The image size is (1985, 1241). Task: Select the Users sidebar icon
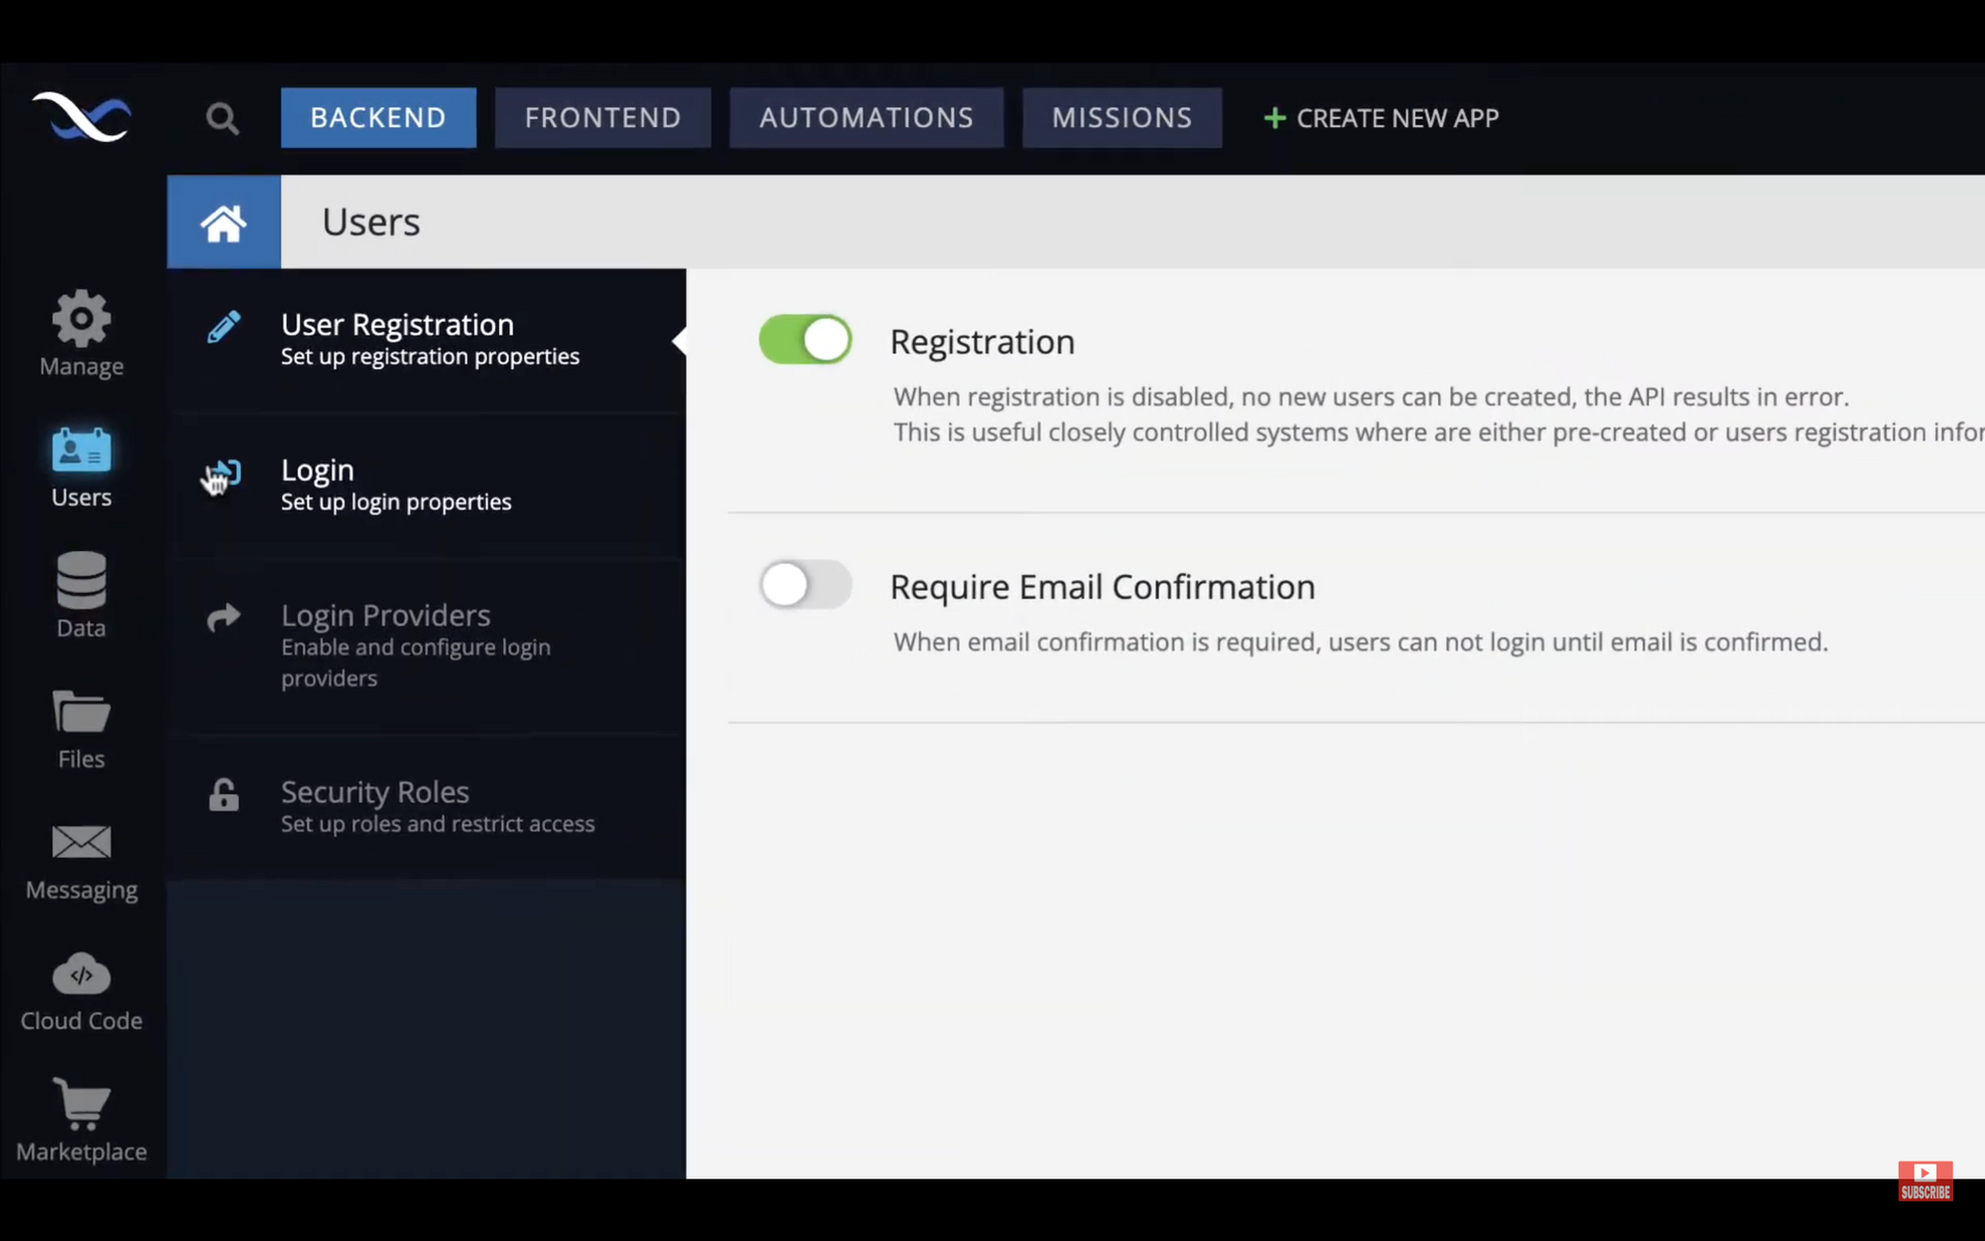tap(81, 467)
